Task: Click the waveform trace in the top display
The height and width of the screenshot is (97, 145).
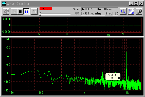Action: (x=76, y=25)
